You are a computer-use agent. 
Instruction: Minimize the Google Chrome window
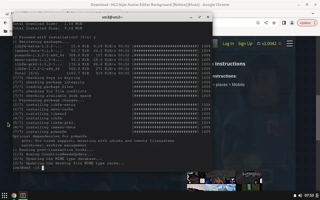298,4
